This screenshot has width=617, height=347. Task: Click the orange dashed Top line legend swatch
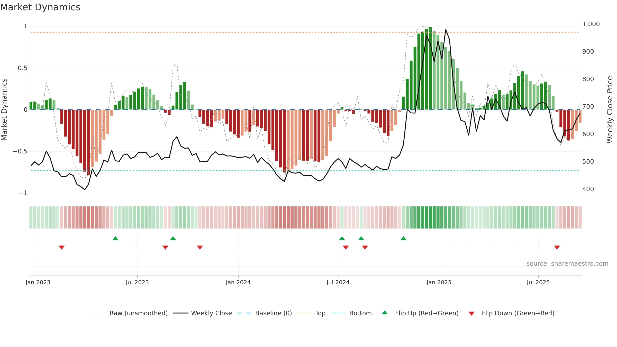(x=304, y=313)
